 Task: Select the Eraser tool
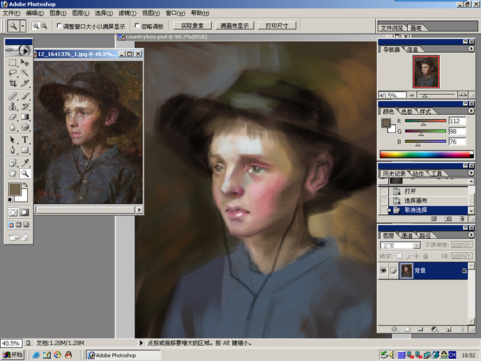pos(13,116)
